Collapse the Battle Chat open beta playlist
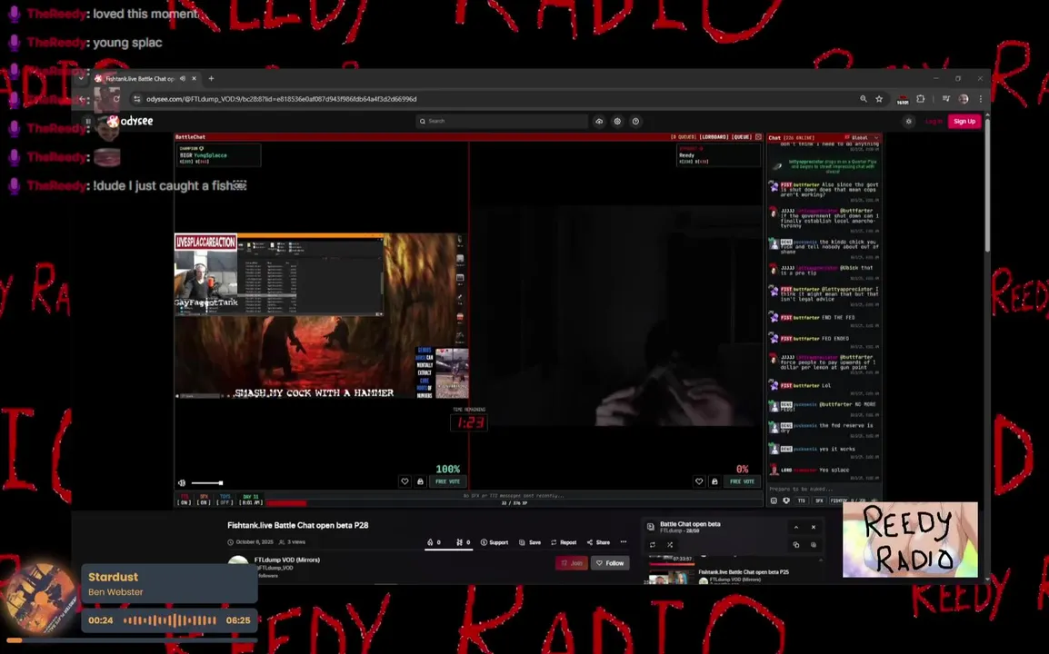The width and height of the screenshot is (1049, 654). click(796, 527)
